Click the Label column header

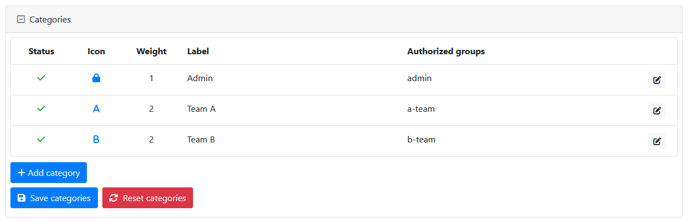[198, 52]
